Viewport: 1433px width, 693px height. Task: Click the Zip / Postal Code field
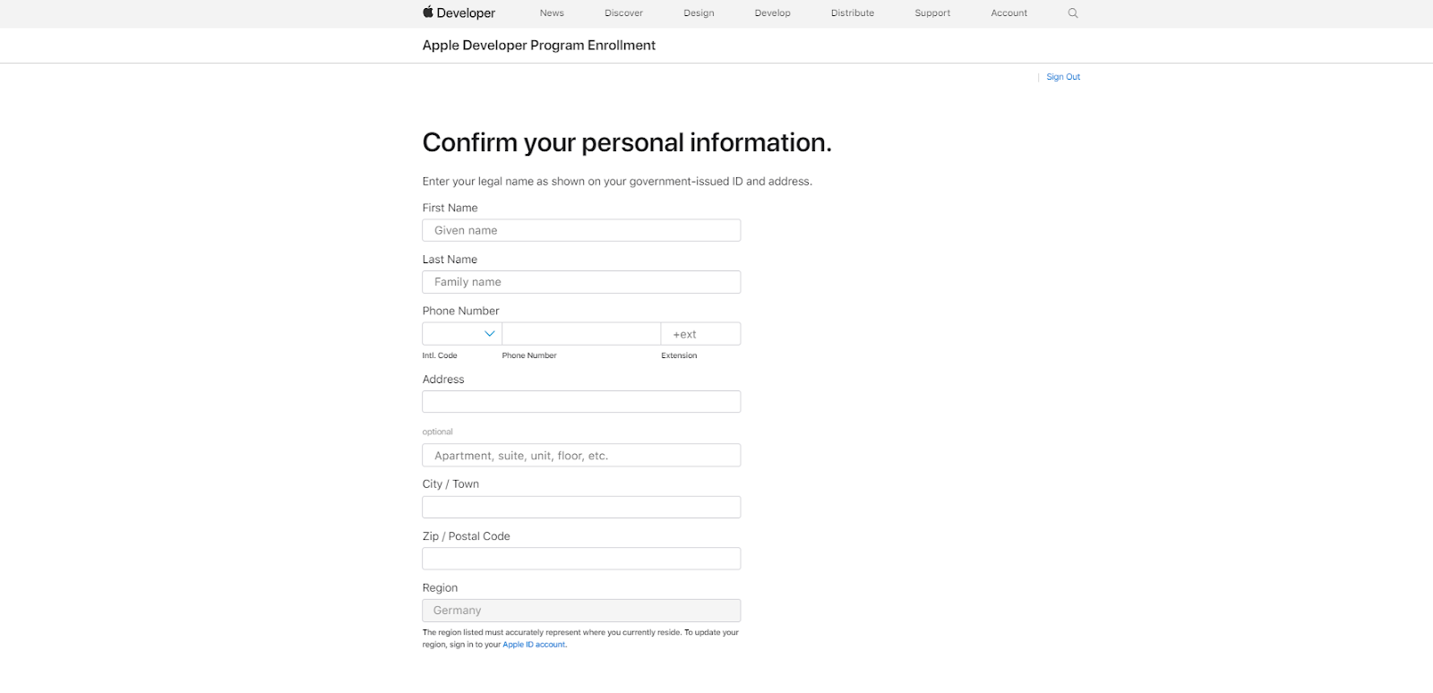[581, 559]
